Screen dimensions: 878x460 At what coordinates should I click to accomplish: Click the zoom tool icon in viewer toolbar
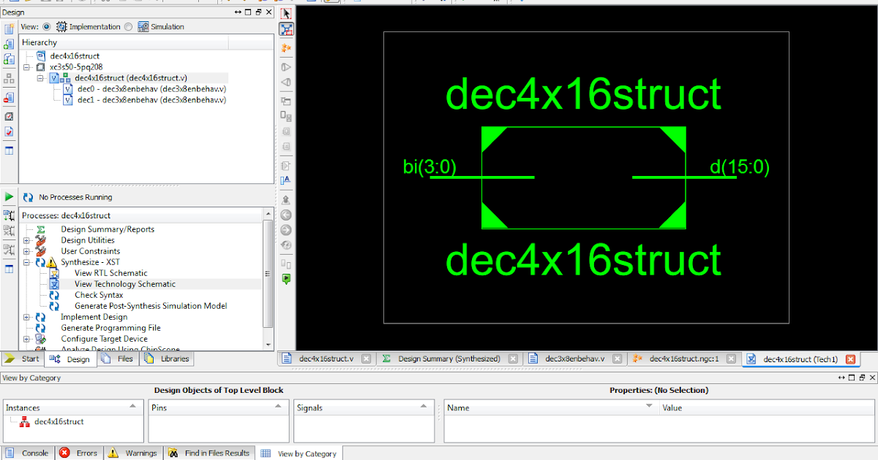285,29
